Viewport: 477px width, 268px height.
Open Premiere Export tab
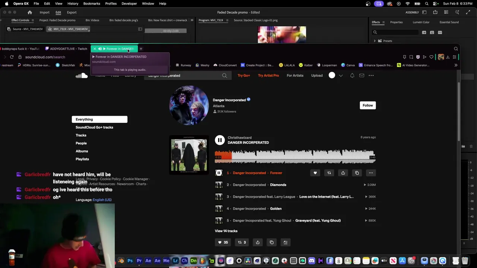(x=72, y=12)
